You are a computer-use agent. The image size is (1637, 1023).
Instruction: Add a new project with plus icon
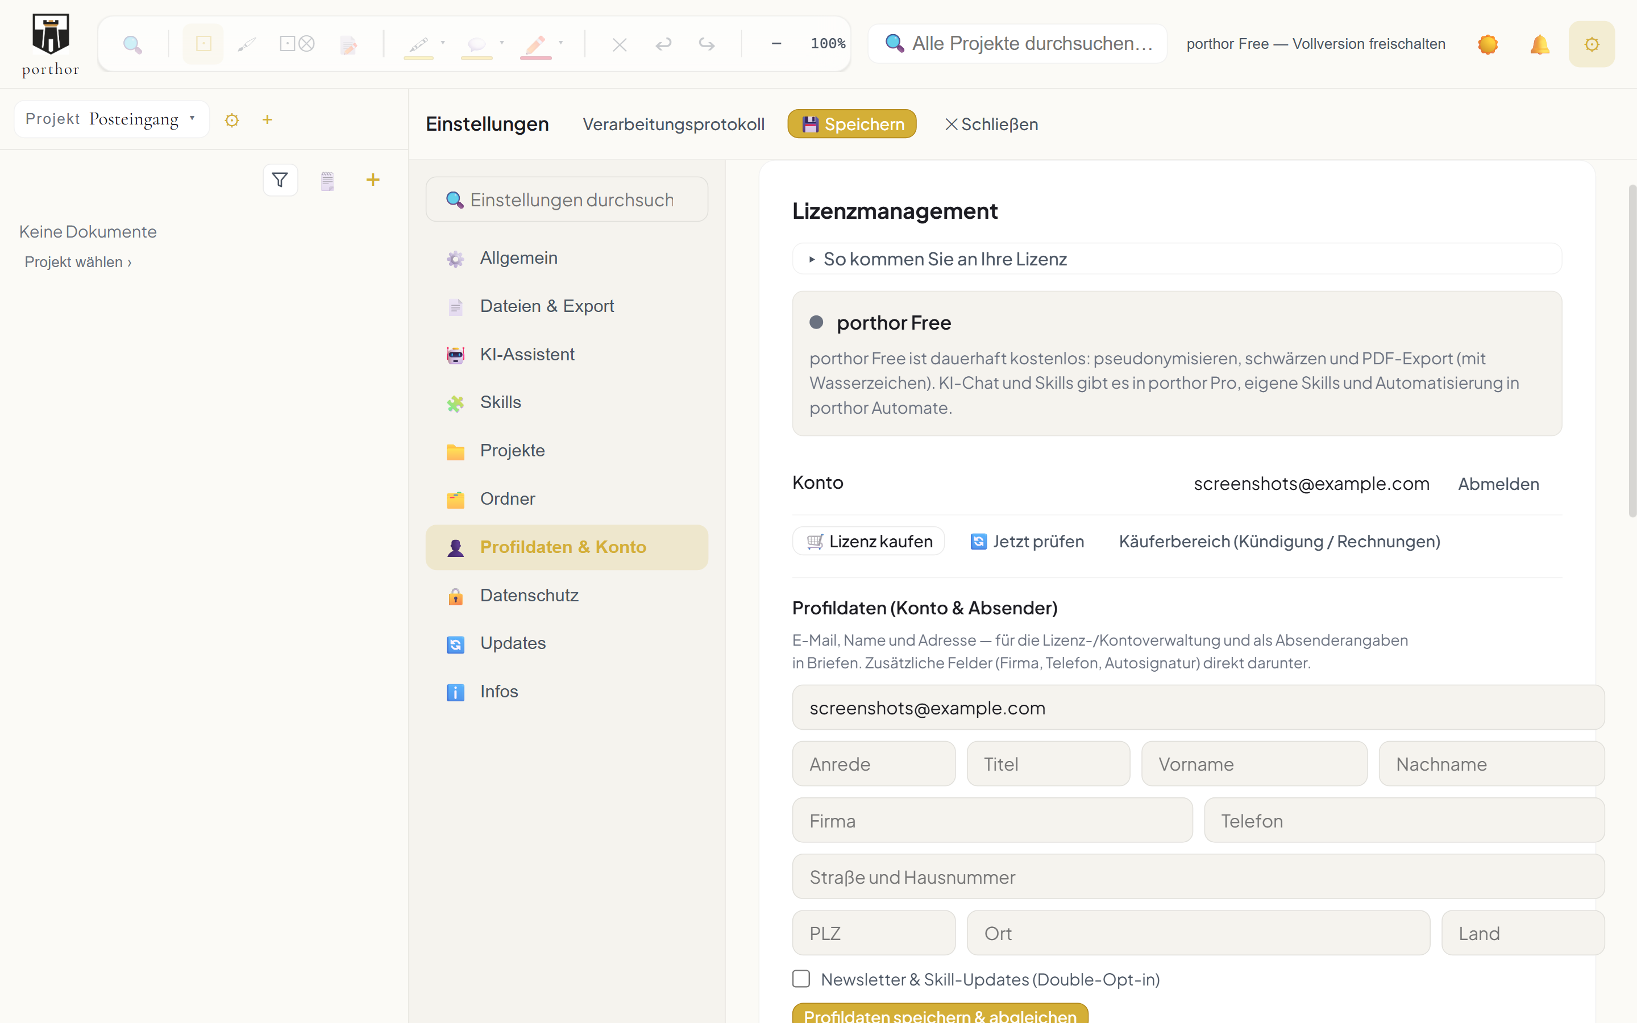pos(267,120)
